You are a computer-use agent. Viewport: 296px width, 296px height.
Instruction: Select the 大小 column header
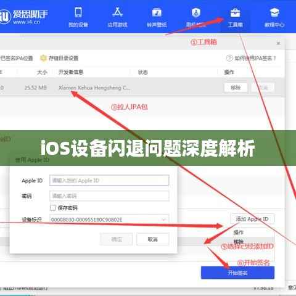(42, 72)
